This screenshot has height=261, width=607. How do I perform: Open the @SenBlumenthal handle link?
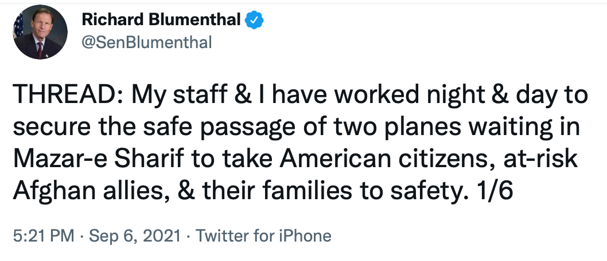pyautogui.click(x=148, y=42)
